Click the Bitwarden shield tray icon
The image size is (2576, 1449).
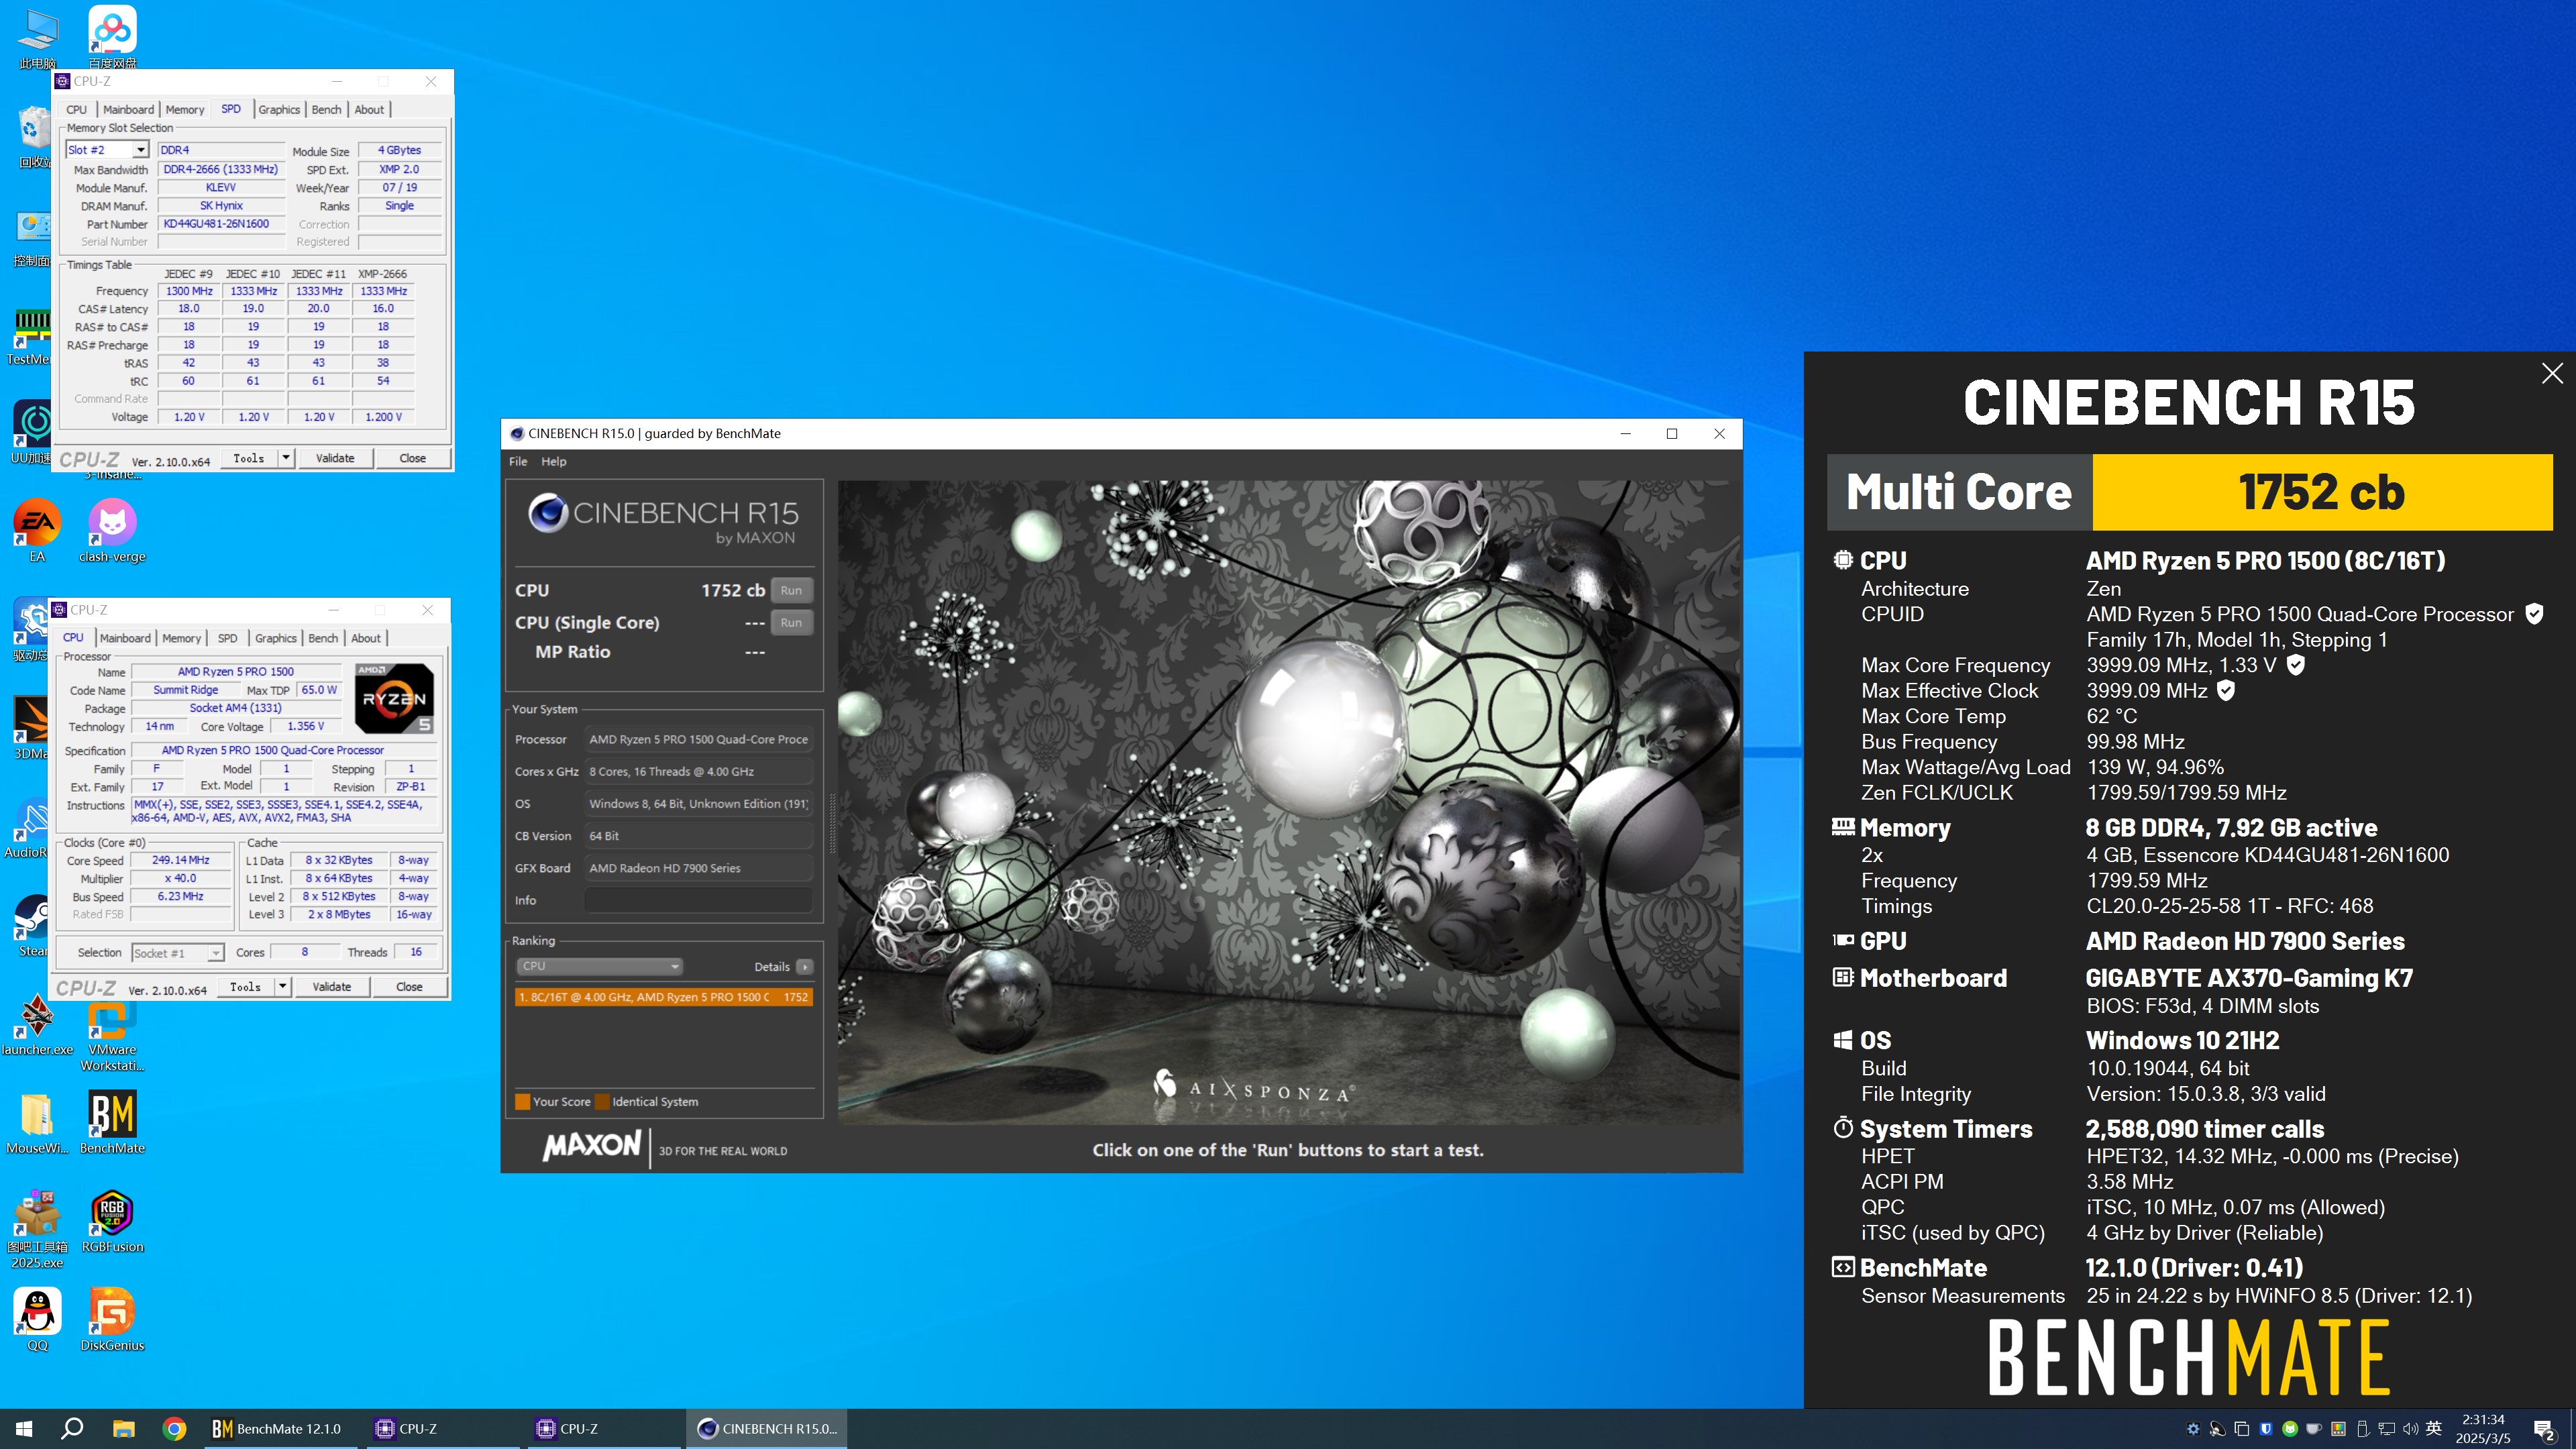2266,1429
